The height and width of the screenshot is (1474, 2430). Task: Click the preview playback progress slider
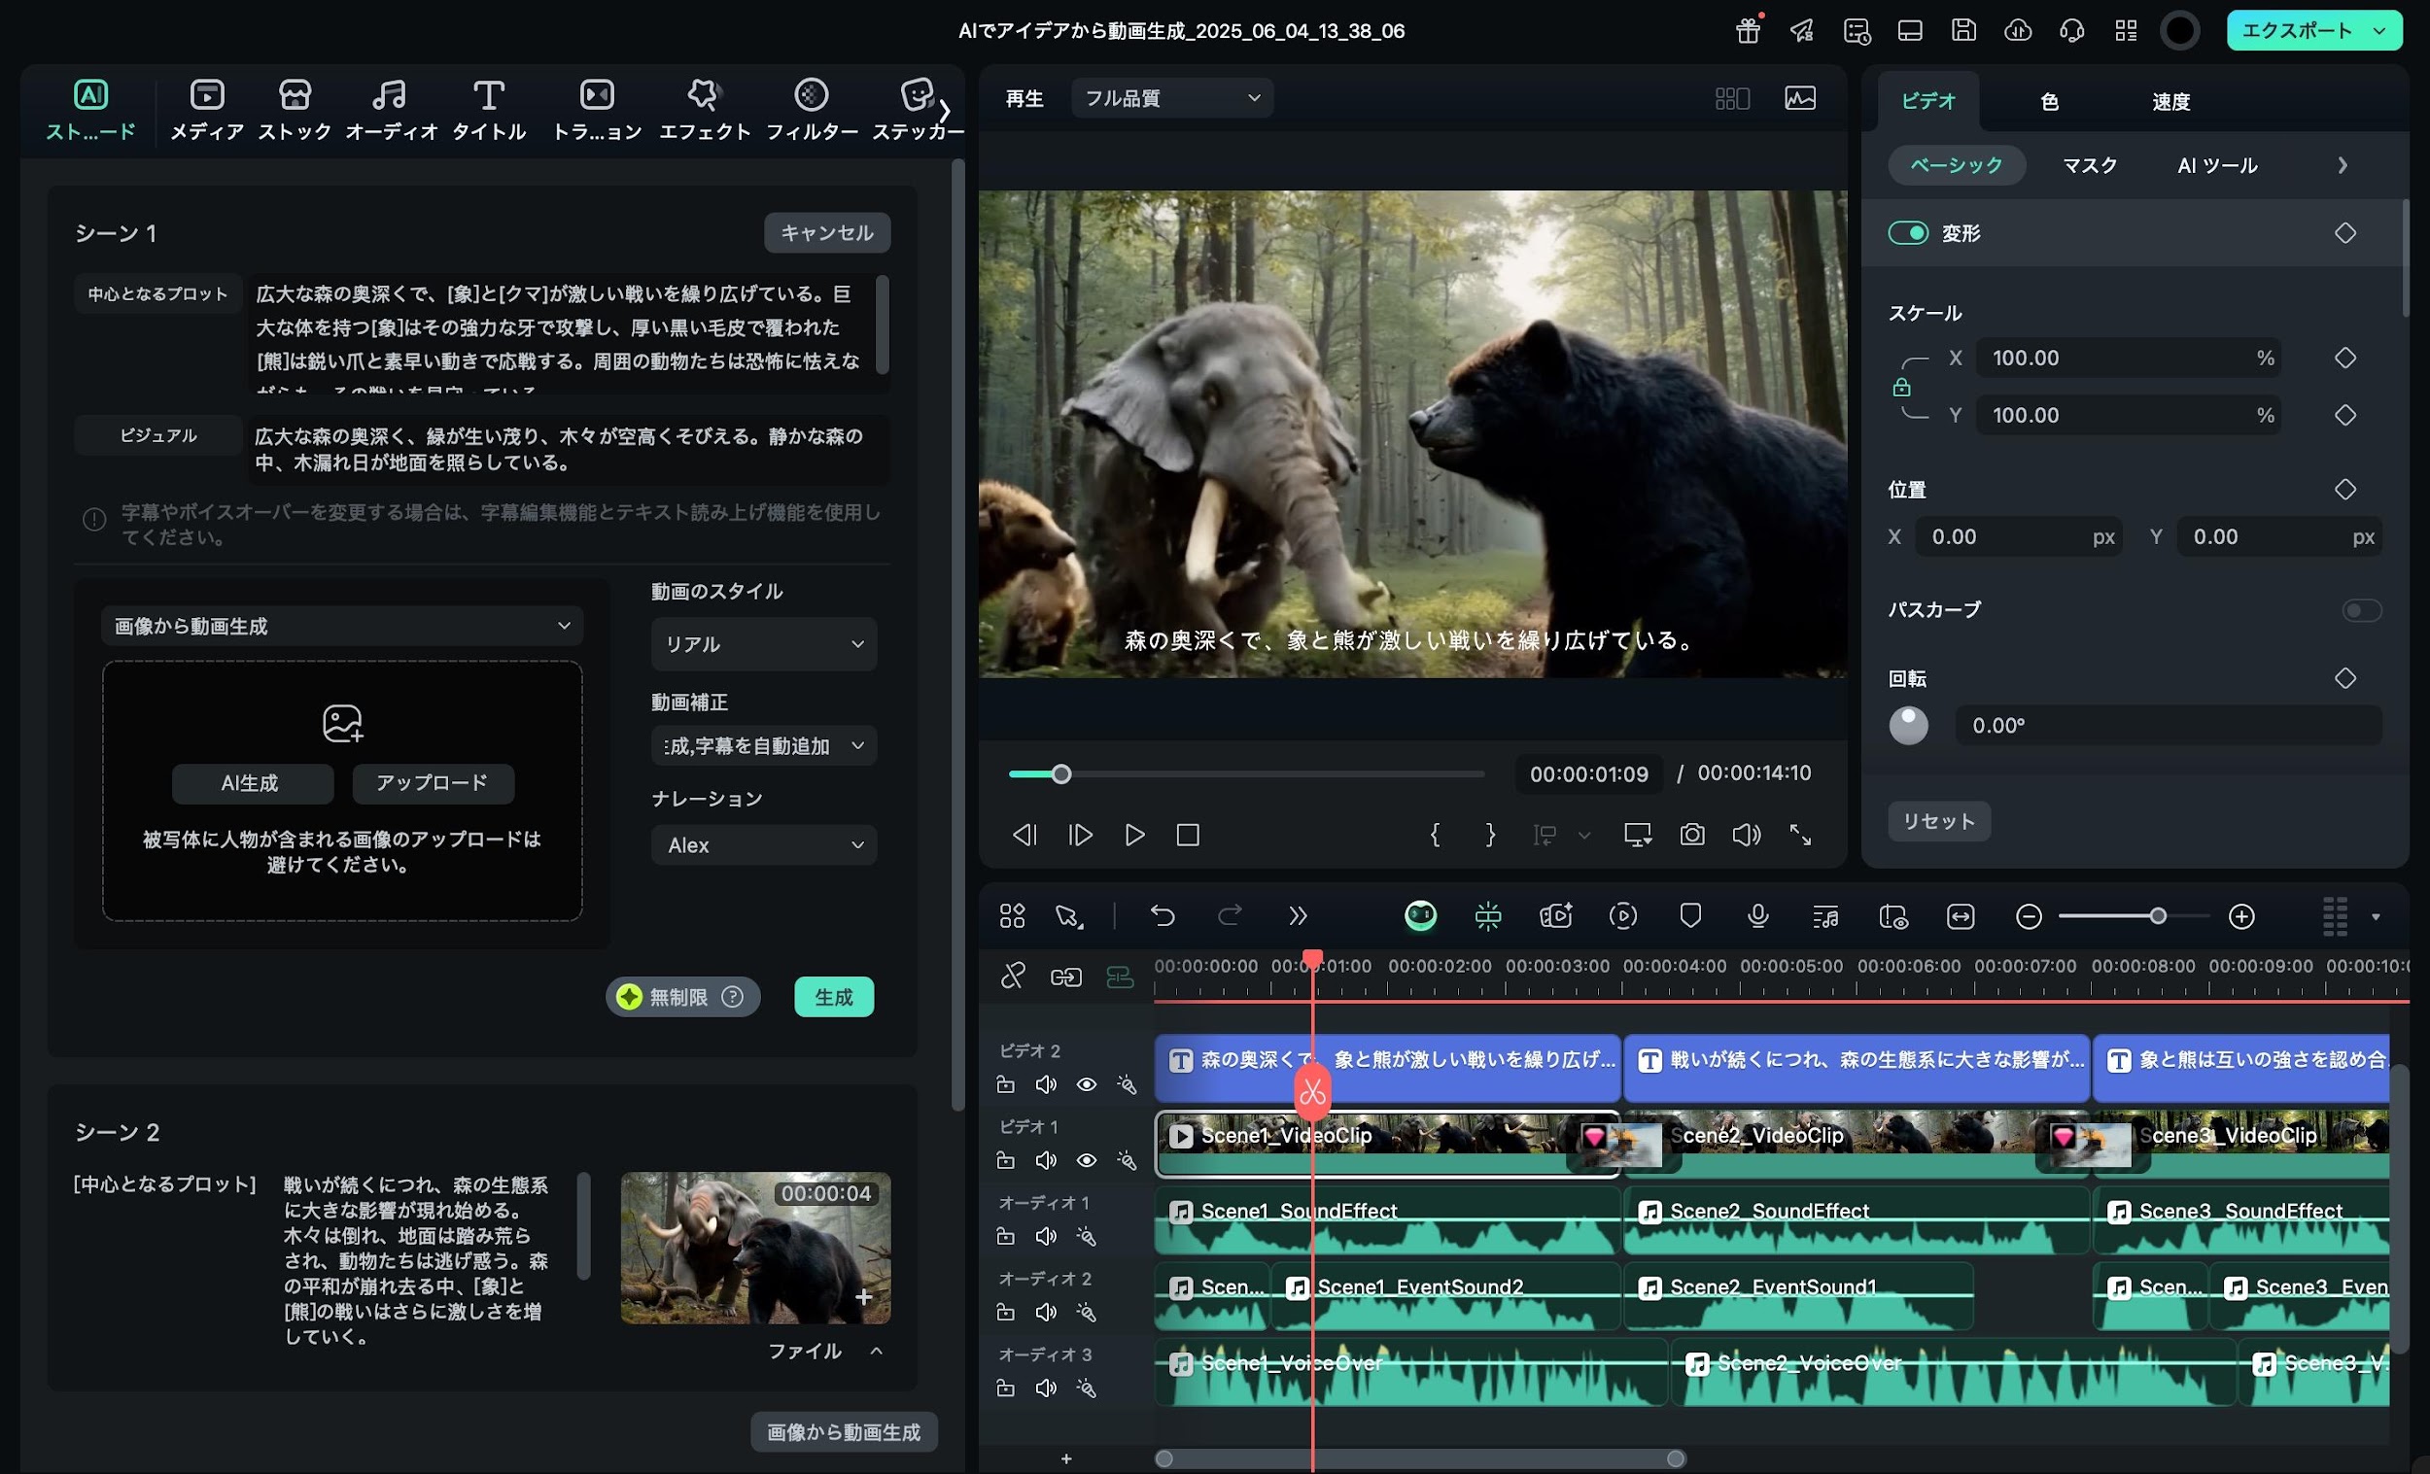[x=1246, y=774]
